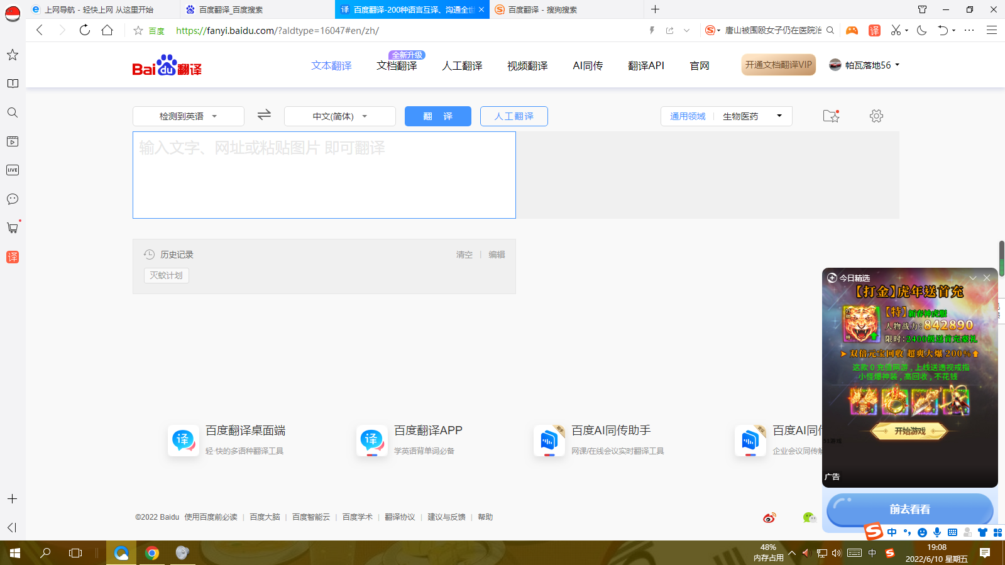Click the outlined 人工翻译 button beside 翻译
The image size is (1005, 565).
(x=514, y=116)
